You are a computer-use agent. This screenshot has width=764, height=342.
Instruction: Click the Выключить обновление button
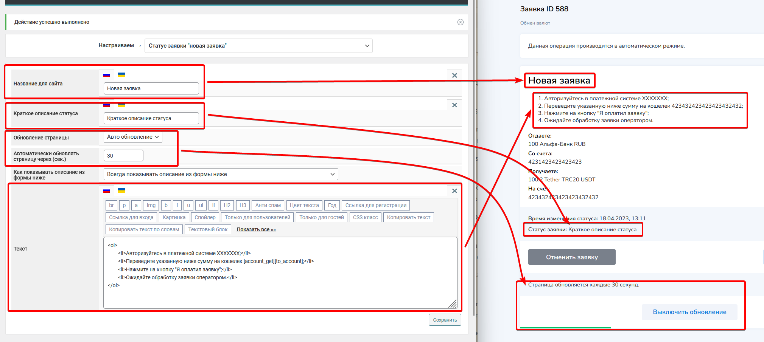(689, 312)
